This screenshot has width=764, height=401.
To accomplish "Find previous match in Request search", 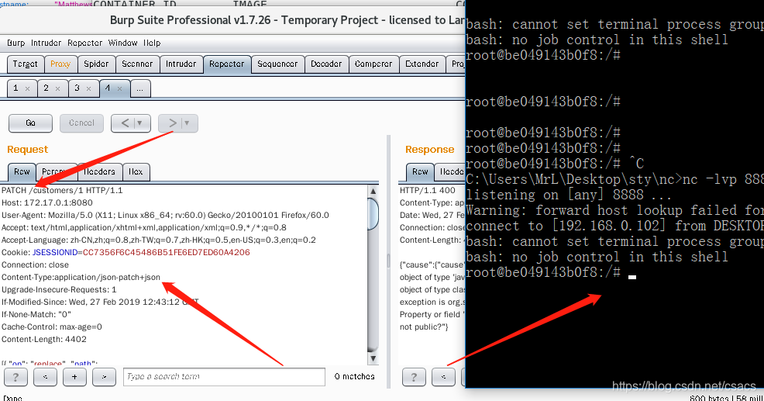I will (45, 377).
